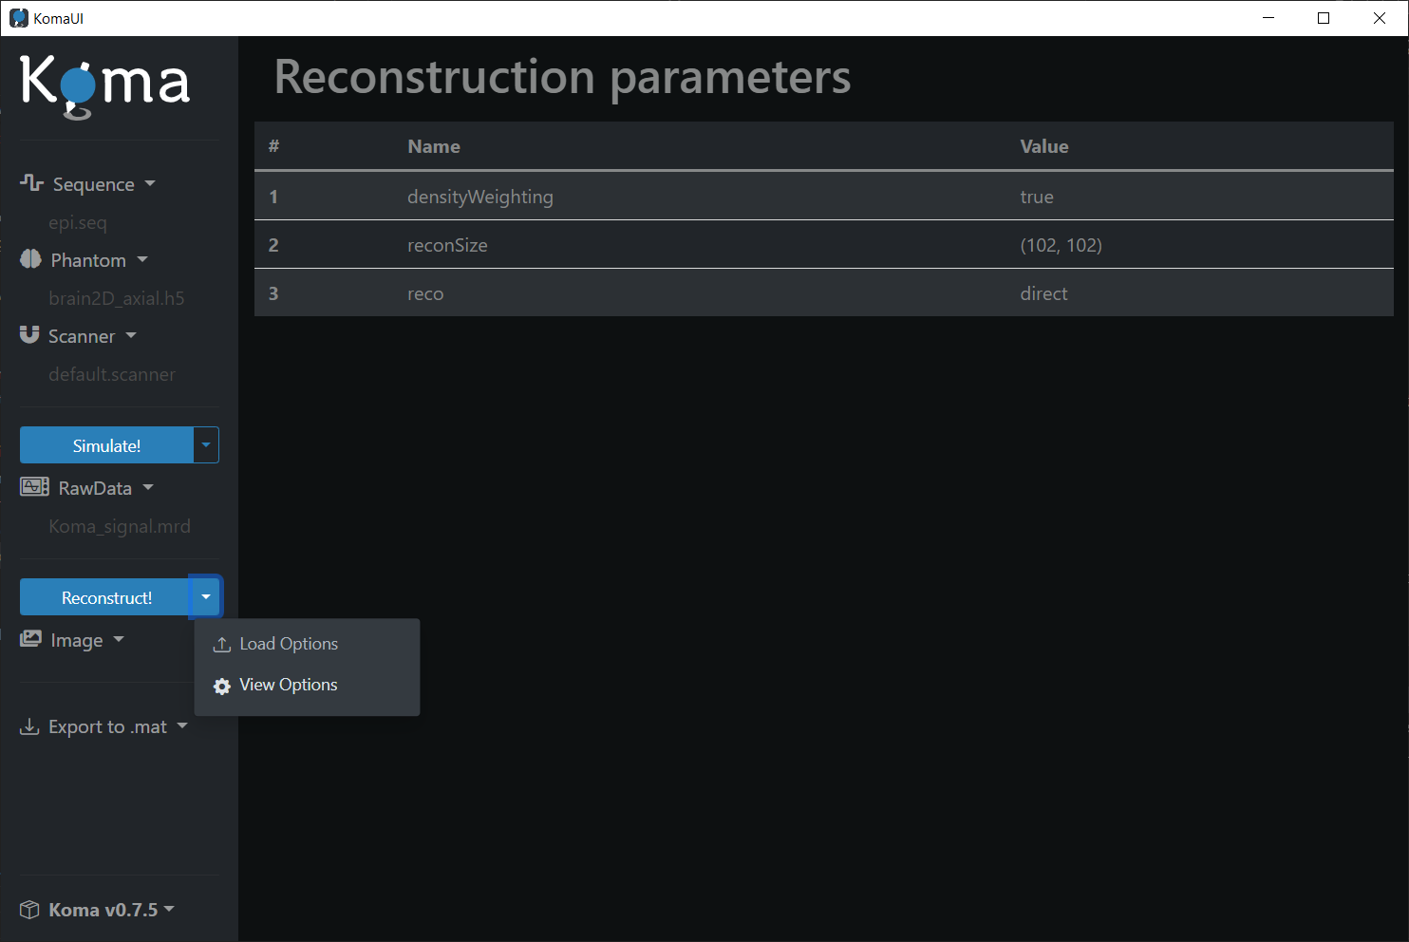This screenshot has width=1409, height=942.
Task: Open the Koma v0.7.5 version menu
Action: [x=111, y=910]
